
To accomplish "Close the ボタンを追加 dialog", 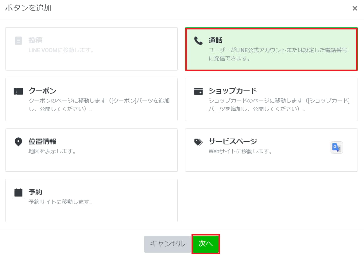I will [x=355, y=8].
